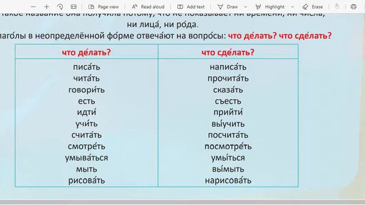Click the word 'прочита́ть'
The height and width of the screenshot is (205, 365).
pos(228,79)
